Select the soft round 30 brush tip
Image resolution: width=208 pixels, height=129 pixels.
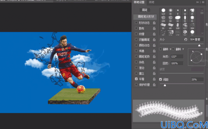coord(171,11)
